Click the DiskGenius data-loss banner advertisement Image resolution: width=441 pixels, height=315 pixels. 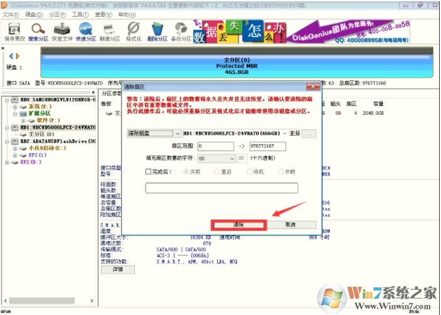301,31
